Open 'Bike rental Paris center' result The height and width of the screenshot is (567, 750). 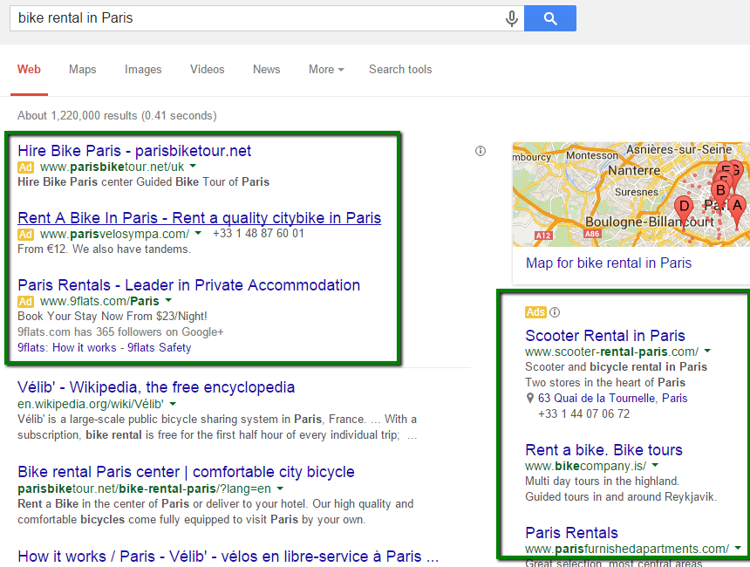tap(186, 472)
